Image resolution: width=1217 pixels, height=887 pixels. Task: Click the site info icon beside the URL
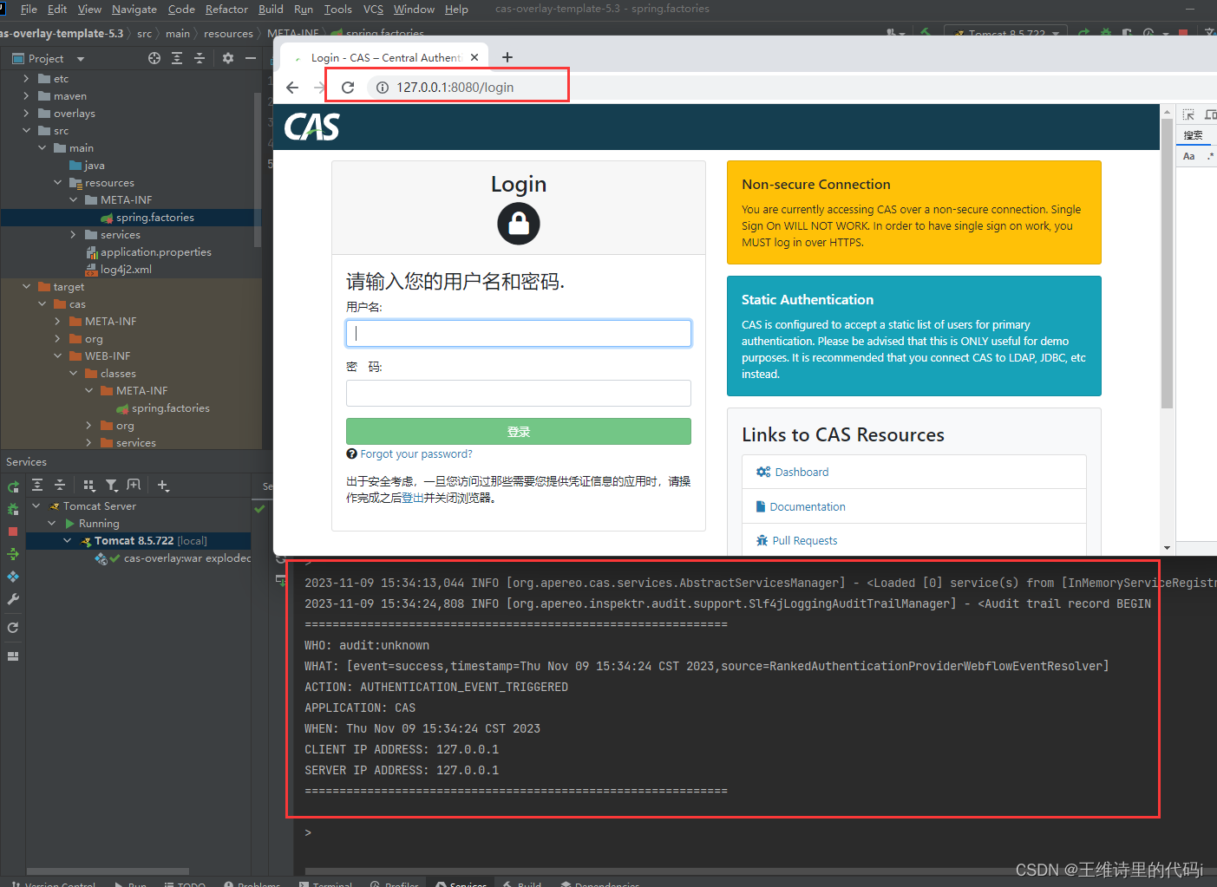[x=382, y=88]
